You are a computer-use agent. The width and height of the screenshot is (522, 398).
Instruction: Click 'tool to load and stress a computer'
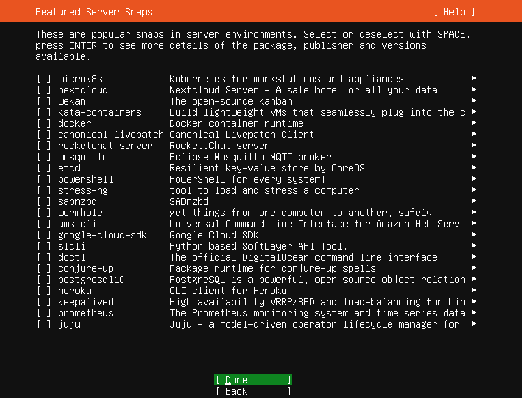coord(264,190)
